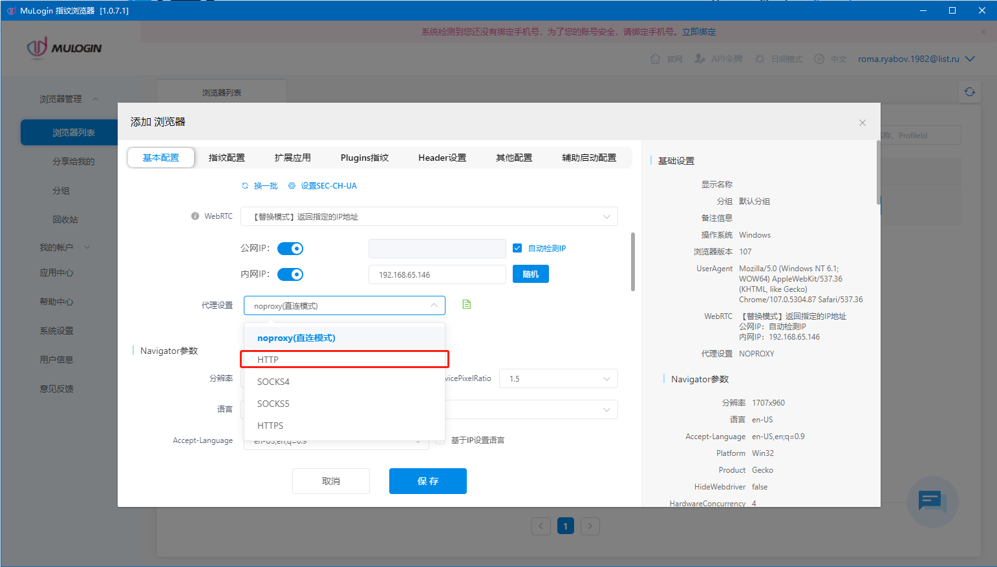The width and height of the screenshot is (997, 567).
Task: Click the 官网 home icon
Action: [655, 59]
